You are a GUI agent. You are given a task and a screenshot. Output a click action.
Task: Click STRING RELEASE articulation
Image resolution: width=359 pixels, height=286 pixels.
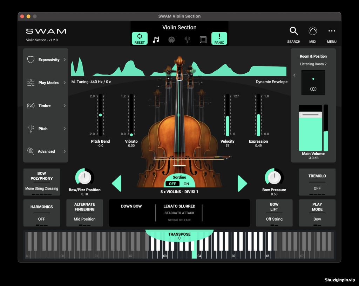pos(179,220)
